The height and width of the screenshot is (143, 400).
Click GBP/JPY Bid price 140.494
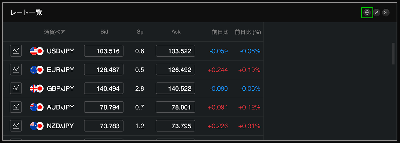point(104,88)
